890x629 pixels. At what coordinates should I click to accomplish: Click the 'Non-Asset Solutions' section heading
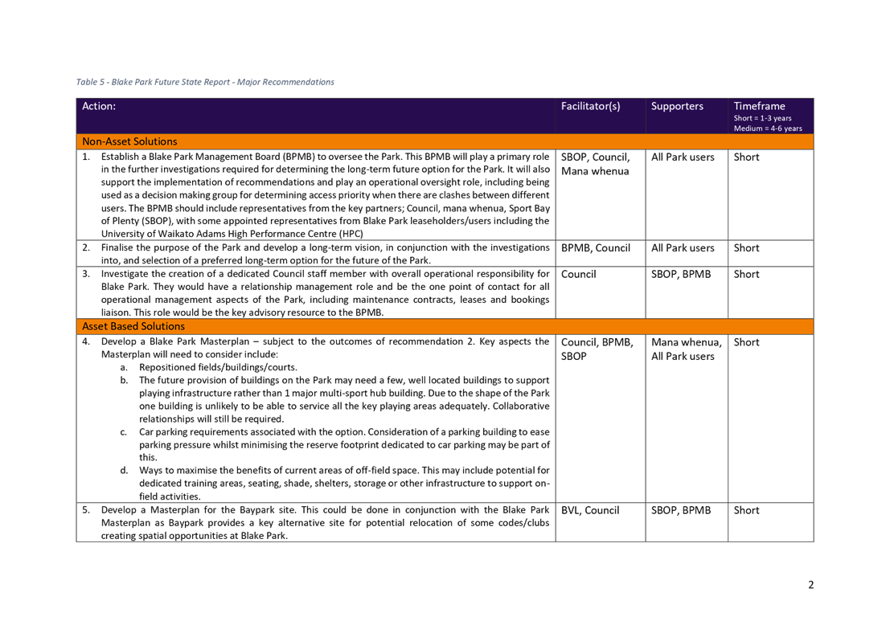[129, 141]
